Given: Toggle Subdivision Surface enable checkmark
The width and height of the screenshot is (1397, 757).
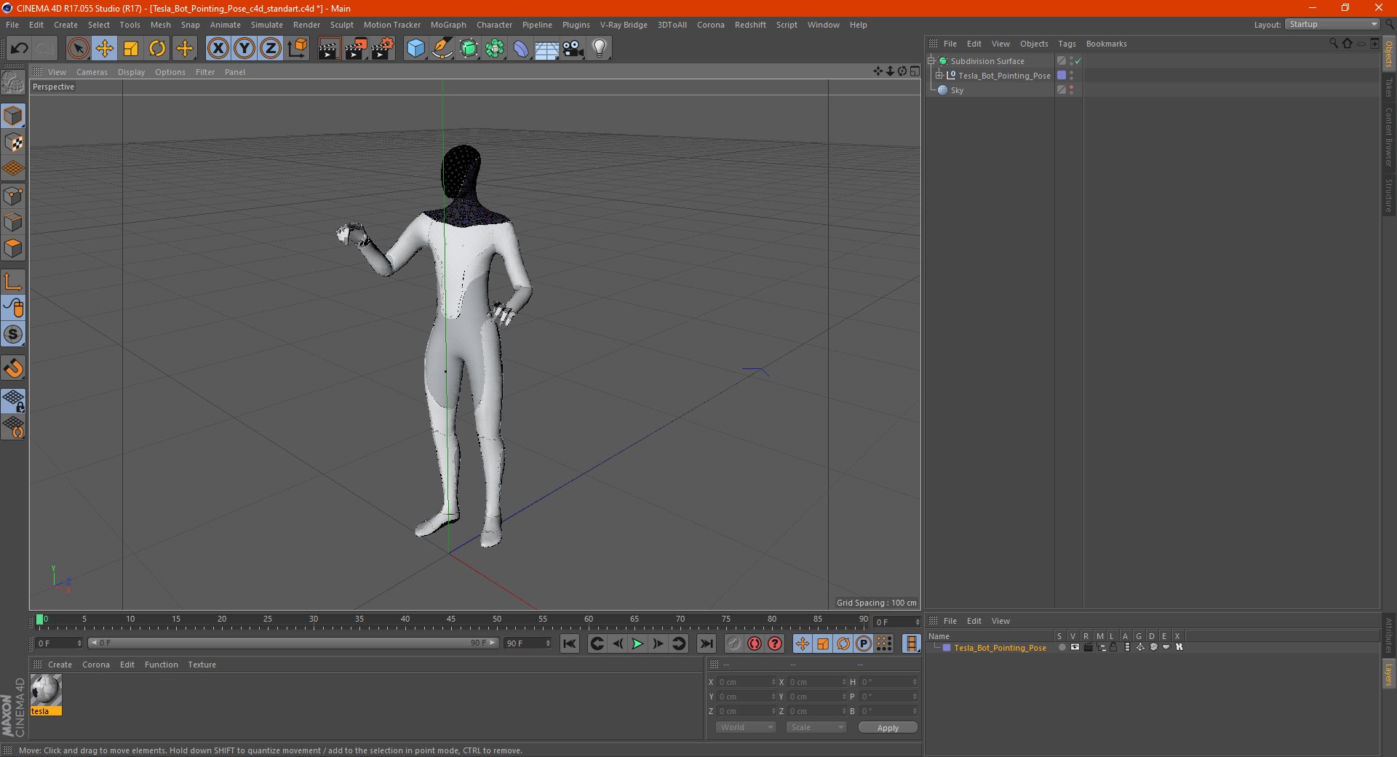Looking at the screenshot, I should (1078, 61).
